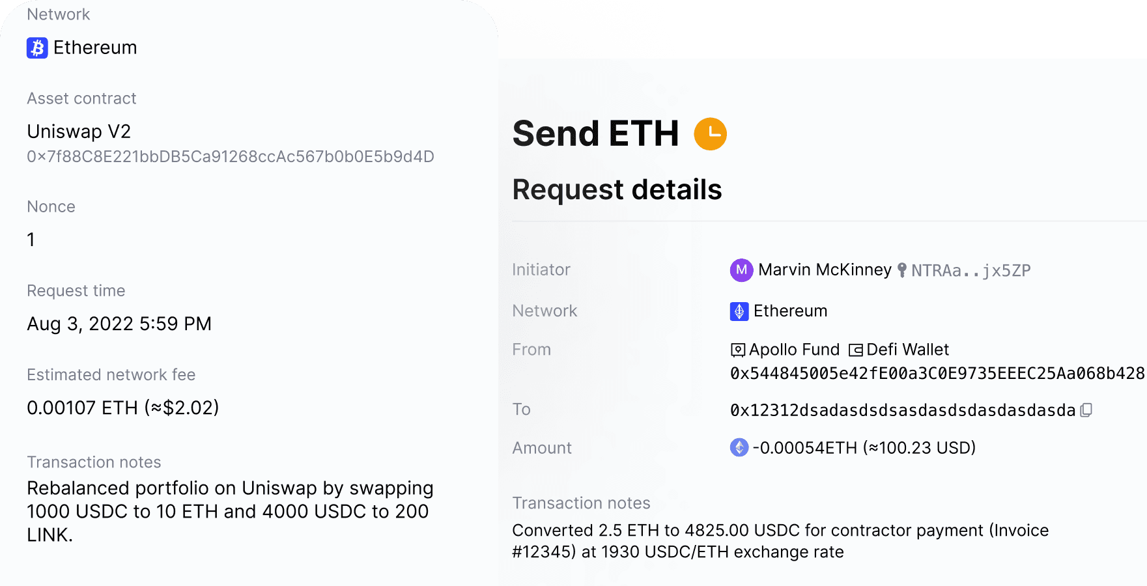Image resolution: width=1147 pixels, height=586 pixels.
Task: Open the Defi Wallet label
Action: tap(907, 350)
